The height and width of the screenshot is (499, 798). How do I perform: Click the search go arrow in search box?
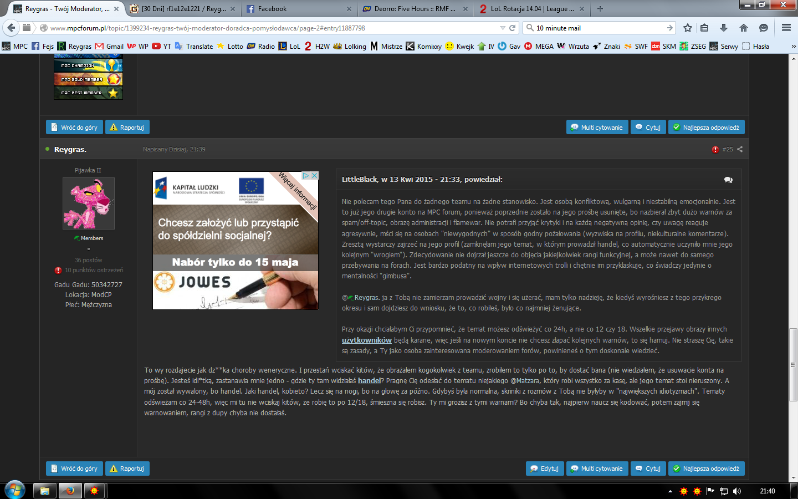tap(670, 28)
